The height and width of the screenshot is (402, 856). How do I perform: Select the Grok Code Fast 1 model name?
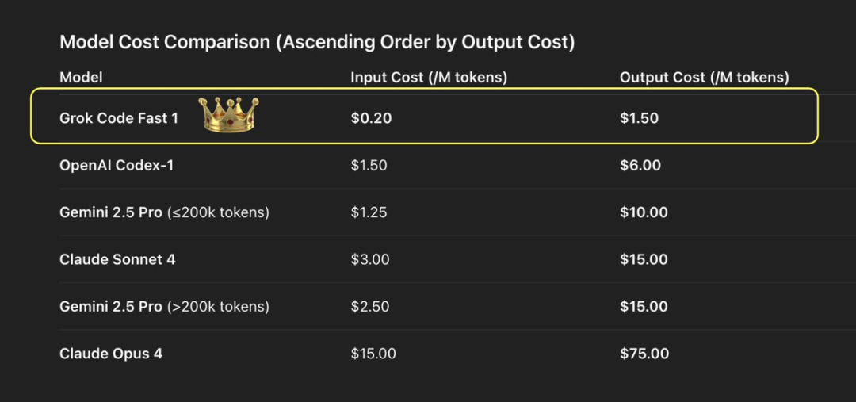[x=119, y=118]
